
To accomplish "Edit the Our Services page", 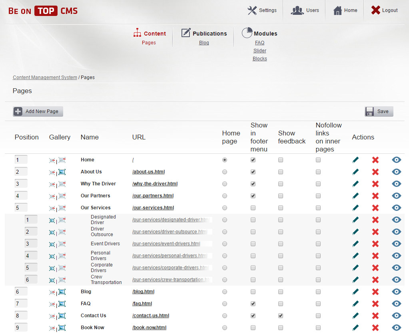I will [355, 208].
